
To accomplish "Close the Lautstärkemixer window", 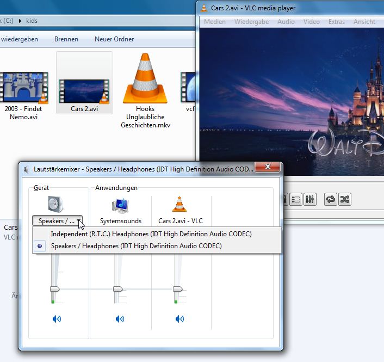I will pyautogui.click(x=268, y=167).
